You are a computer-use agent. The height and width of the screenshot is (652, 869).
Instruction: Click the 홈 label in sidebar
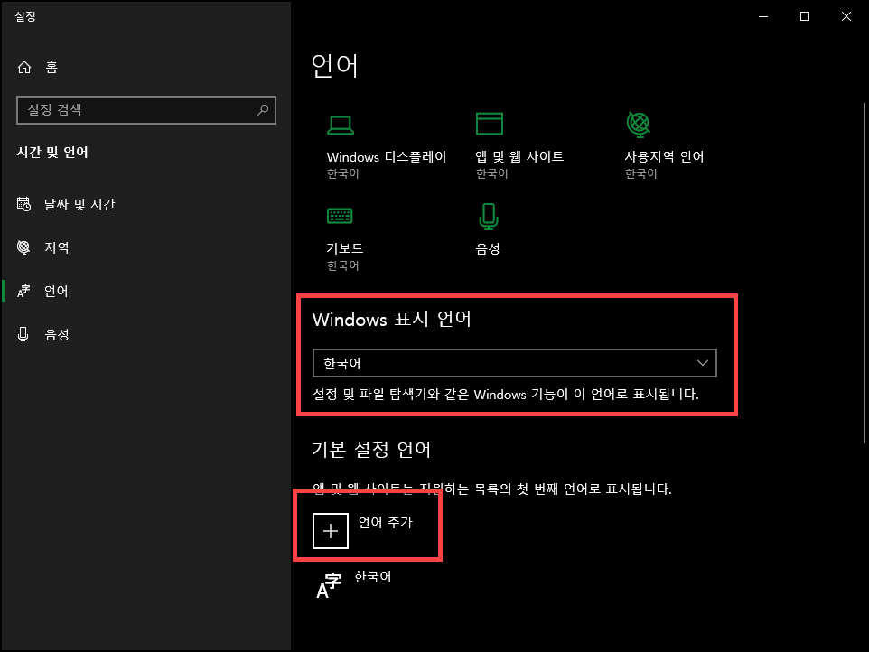(x=51, y=68)
